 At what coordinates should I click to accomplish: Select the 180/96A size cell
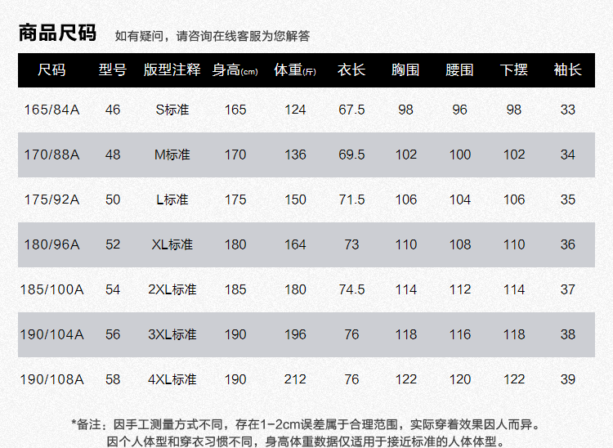[51, 244]
